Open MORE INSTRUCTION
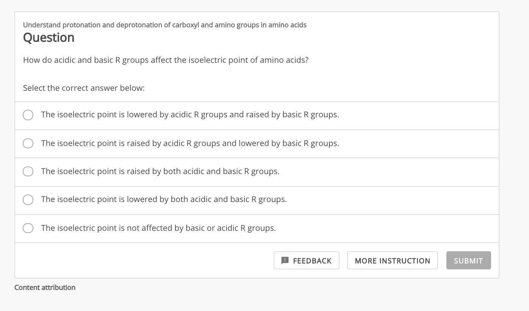 pyautogui.click(x=393, y=261)
